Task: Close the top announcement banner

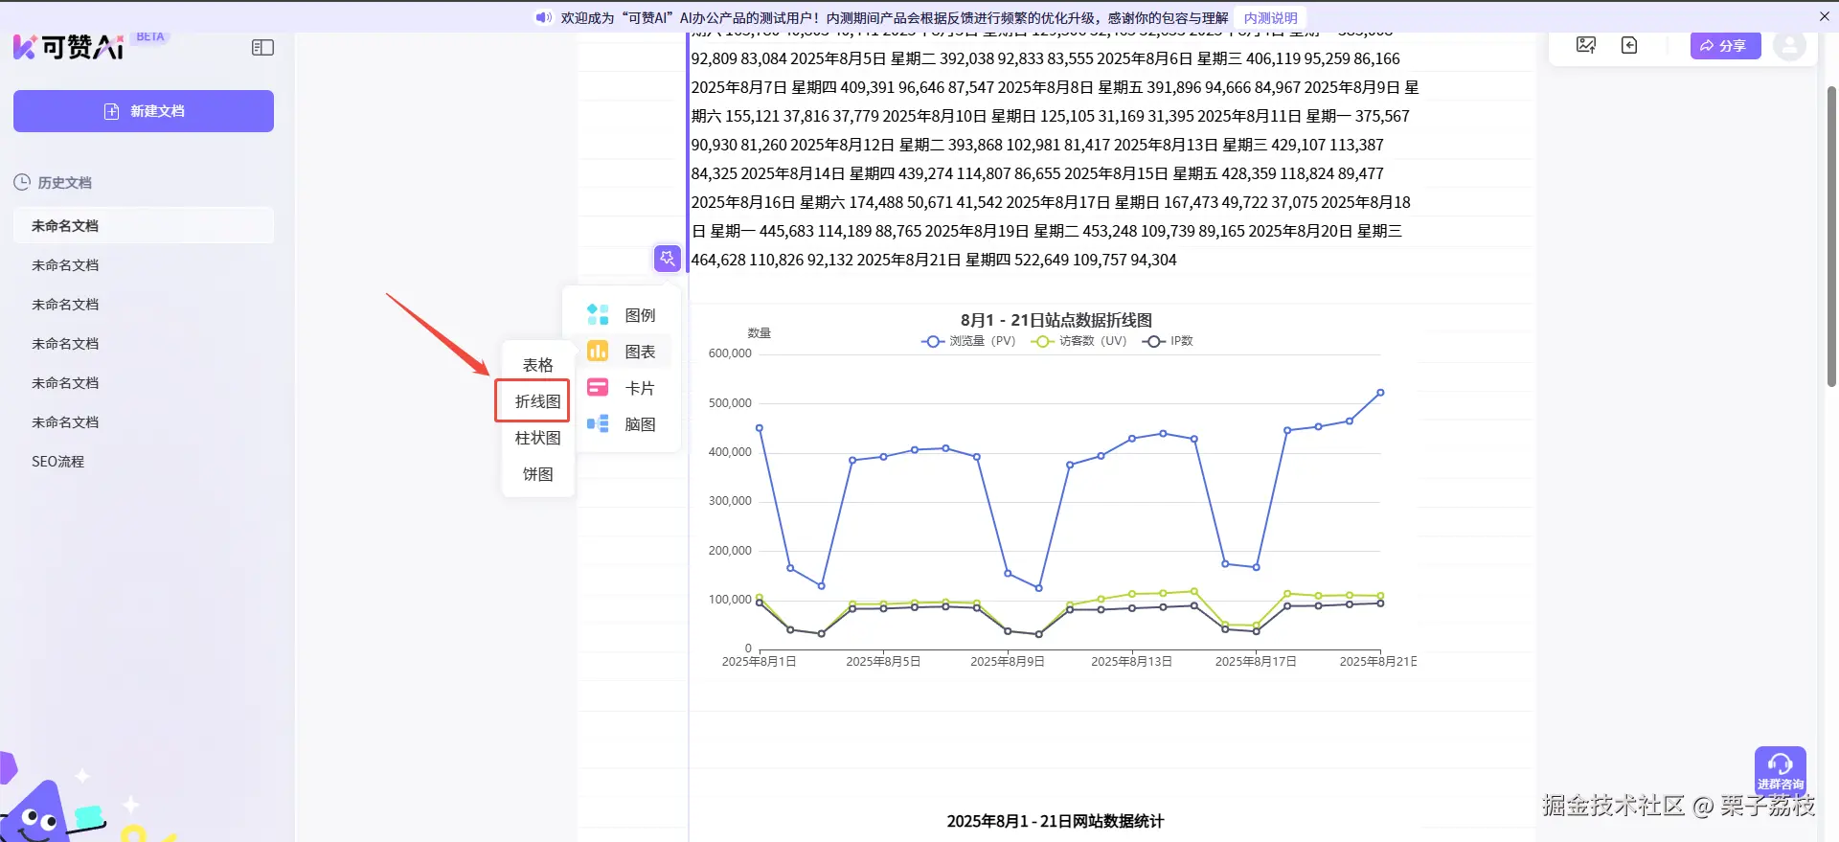Action: (1824, 16)
